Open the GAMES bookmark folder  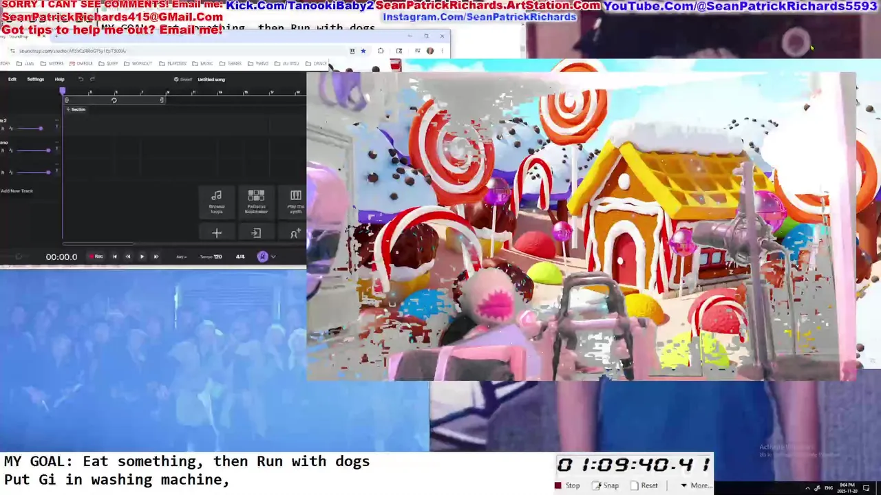[231, 63]
